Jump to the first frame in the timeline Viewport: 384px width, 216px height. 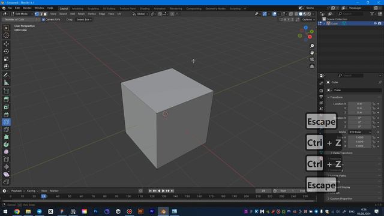tap(150, 191)
